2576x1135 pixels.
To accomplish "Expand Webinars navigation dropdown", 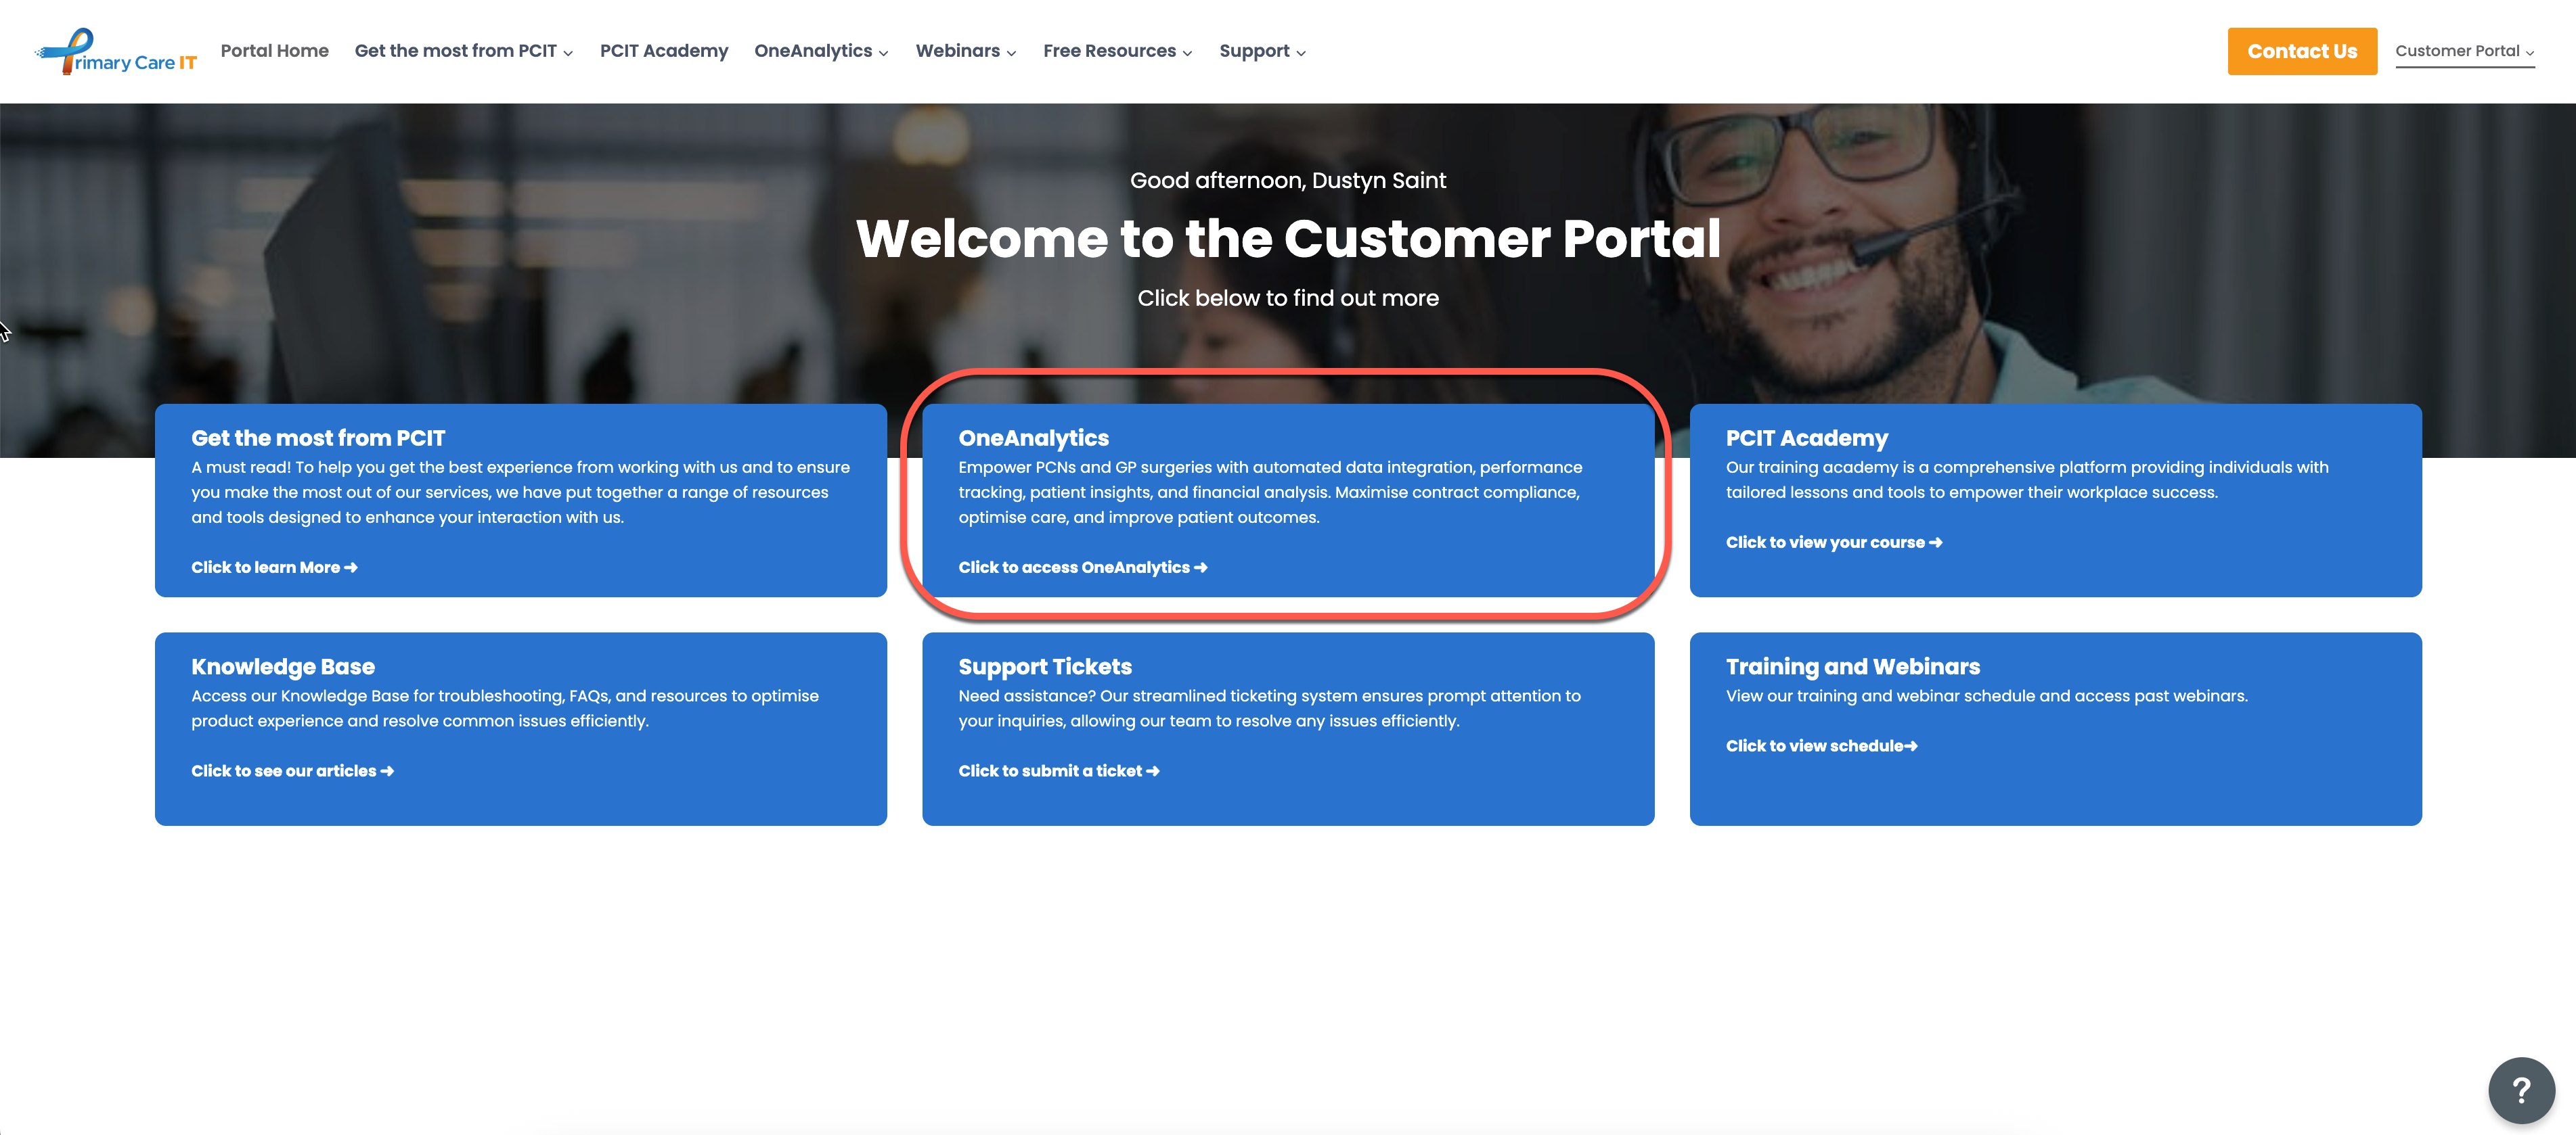I will coord(966,51).
